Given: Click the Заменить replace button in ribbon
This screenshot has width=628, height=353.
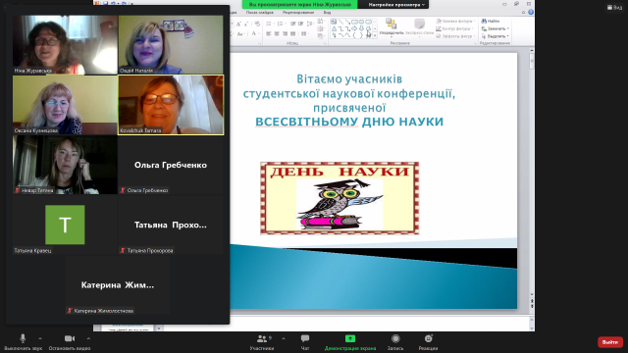Looking at the screenshot, I should 496,28.
